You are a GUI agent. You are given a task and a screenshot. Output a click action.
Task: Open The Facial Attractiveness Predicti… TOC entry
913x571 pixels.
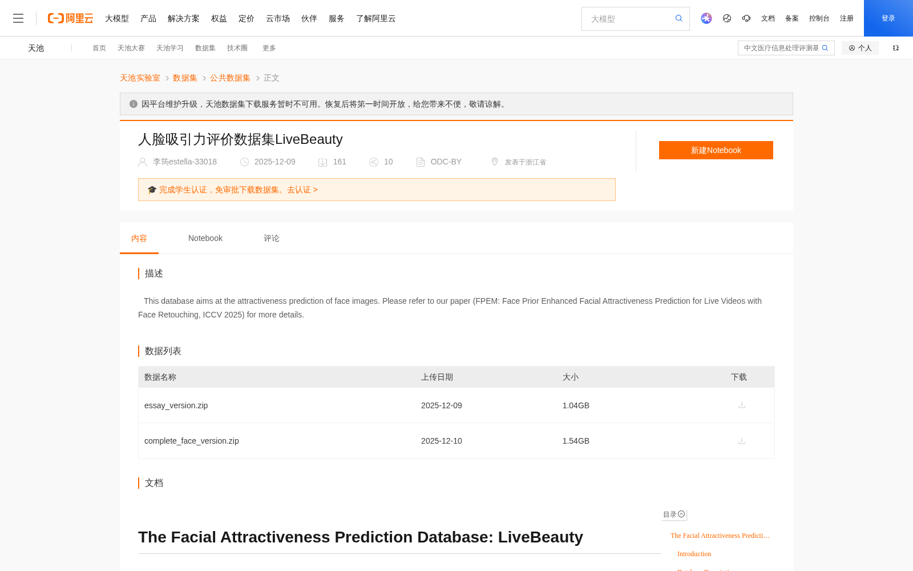(x=720, y=536)
